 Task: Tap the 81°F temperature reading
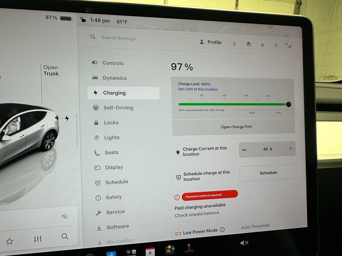pos(122,22)
